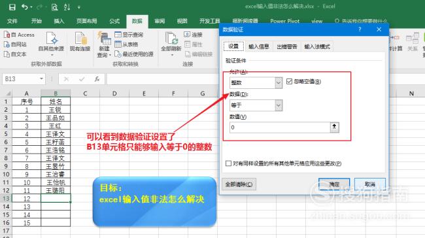Select column C header
This screenshot has height=238, width=425.
point(85,93)
